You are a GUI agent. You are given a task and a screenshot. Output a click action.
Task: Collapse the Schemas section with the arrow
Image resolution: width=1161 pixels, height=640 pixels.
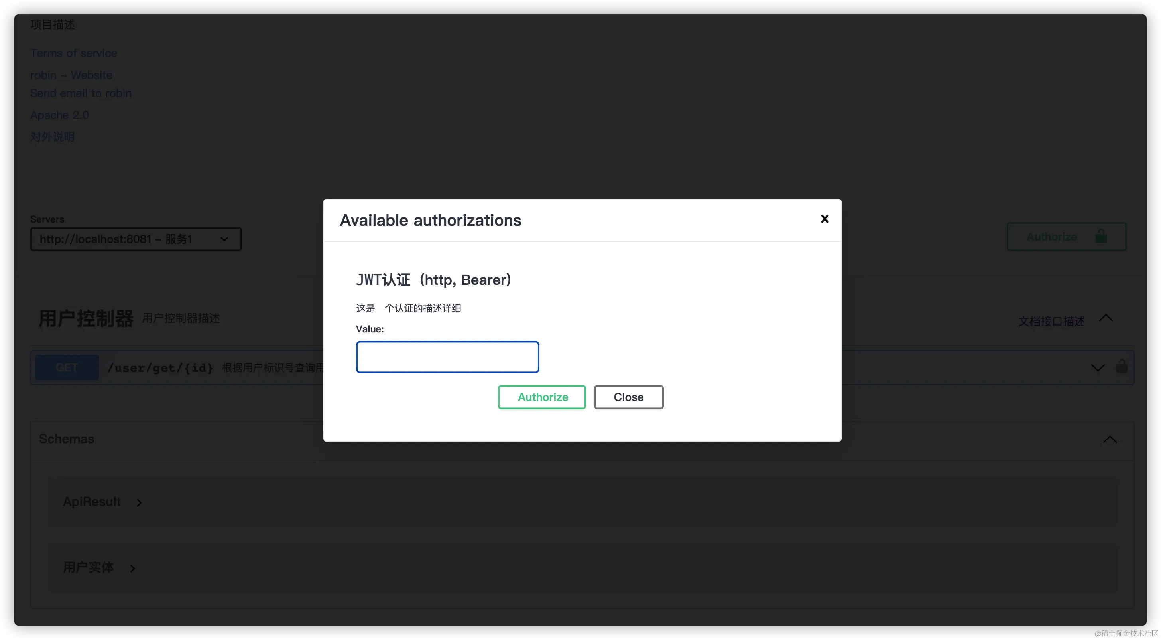pyautogui.click(x=1110, y=439)
